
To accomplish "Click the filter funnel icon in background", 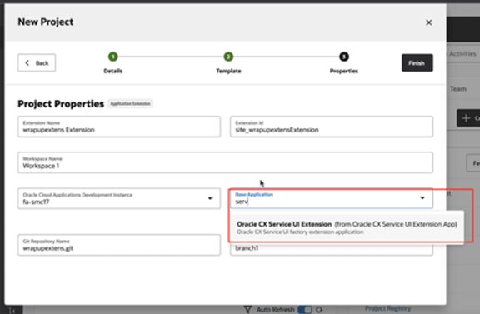I will pos(247,309).
